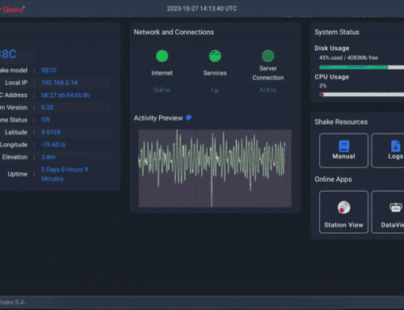
Task: Click the Shake Resources heading
Action: [x=341, y=122]
